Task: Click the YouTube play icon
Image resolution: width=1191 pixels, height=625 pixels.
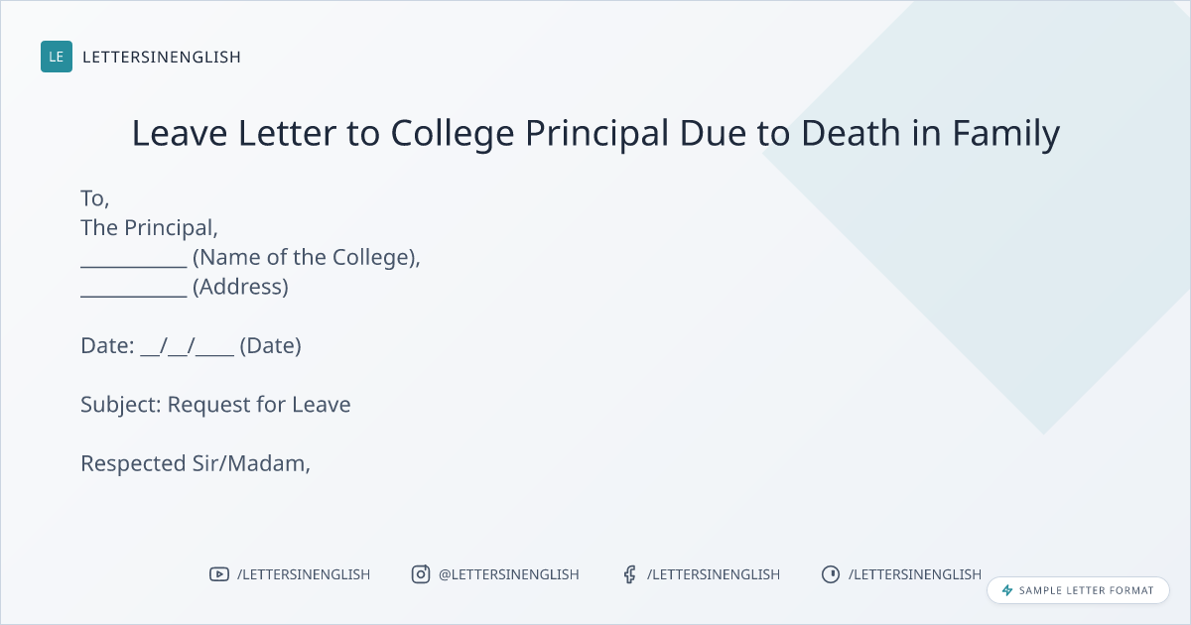Action: click(x=218, y=574)
